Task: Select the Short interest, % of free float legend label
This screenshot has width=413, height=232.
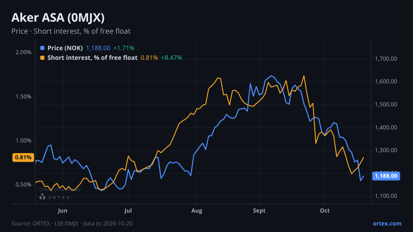Action: (93, 58)
